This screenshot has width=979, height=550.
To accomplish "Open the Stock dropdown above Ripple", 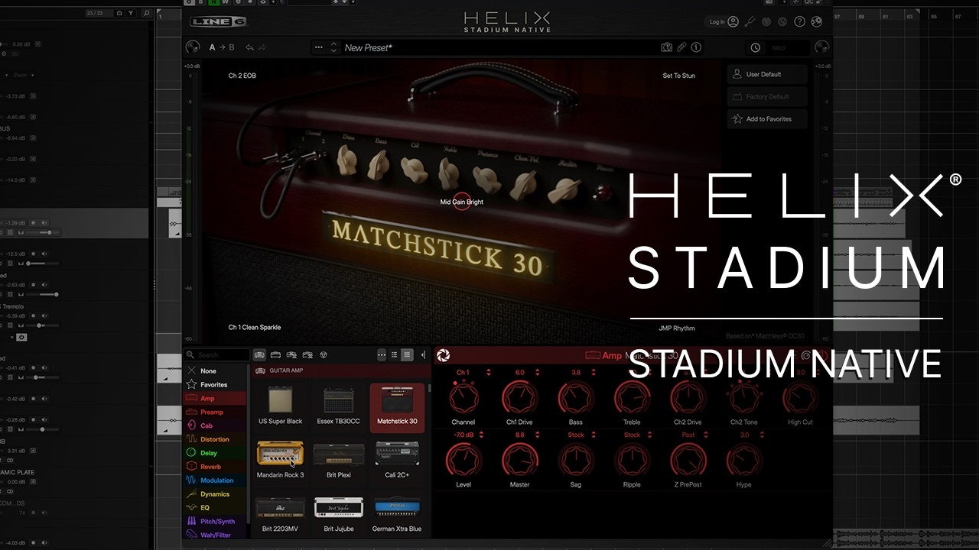I will [632, 435].
